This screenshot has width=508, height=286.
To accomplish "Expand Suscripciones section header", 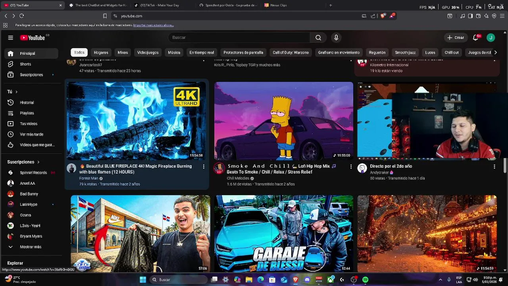I will [23, 162].
